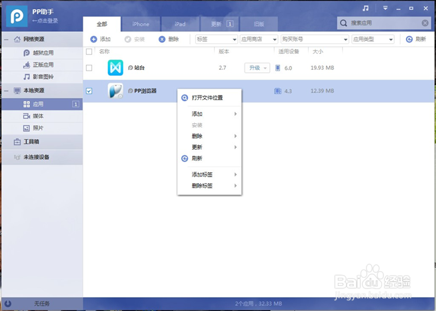Switch to the iPhone tab
Screen dimensions: 436x311
pos(141,24)
